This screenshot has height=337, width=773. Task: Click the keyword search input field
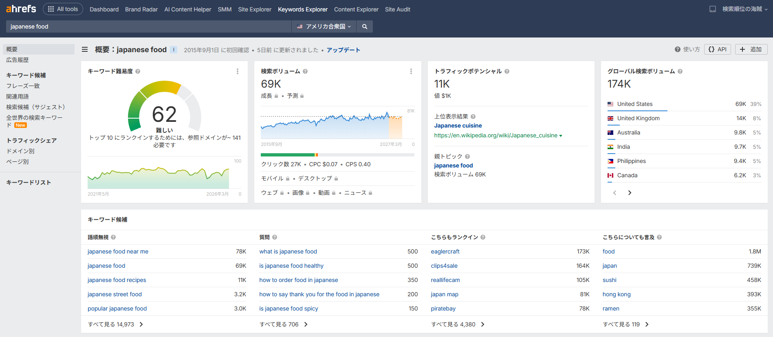coord(149,26)
